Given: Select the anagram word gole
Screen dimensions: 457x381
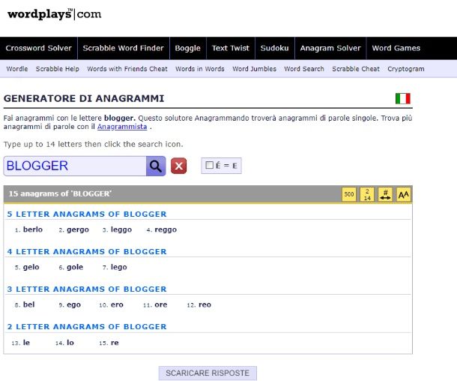Looking at the screenshot, I should point(75,267).
